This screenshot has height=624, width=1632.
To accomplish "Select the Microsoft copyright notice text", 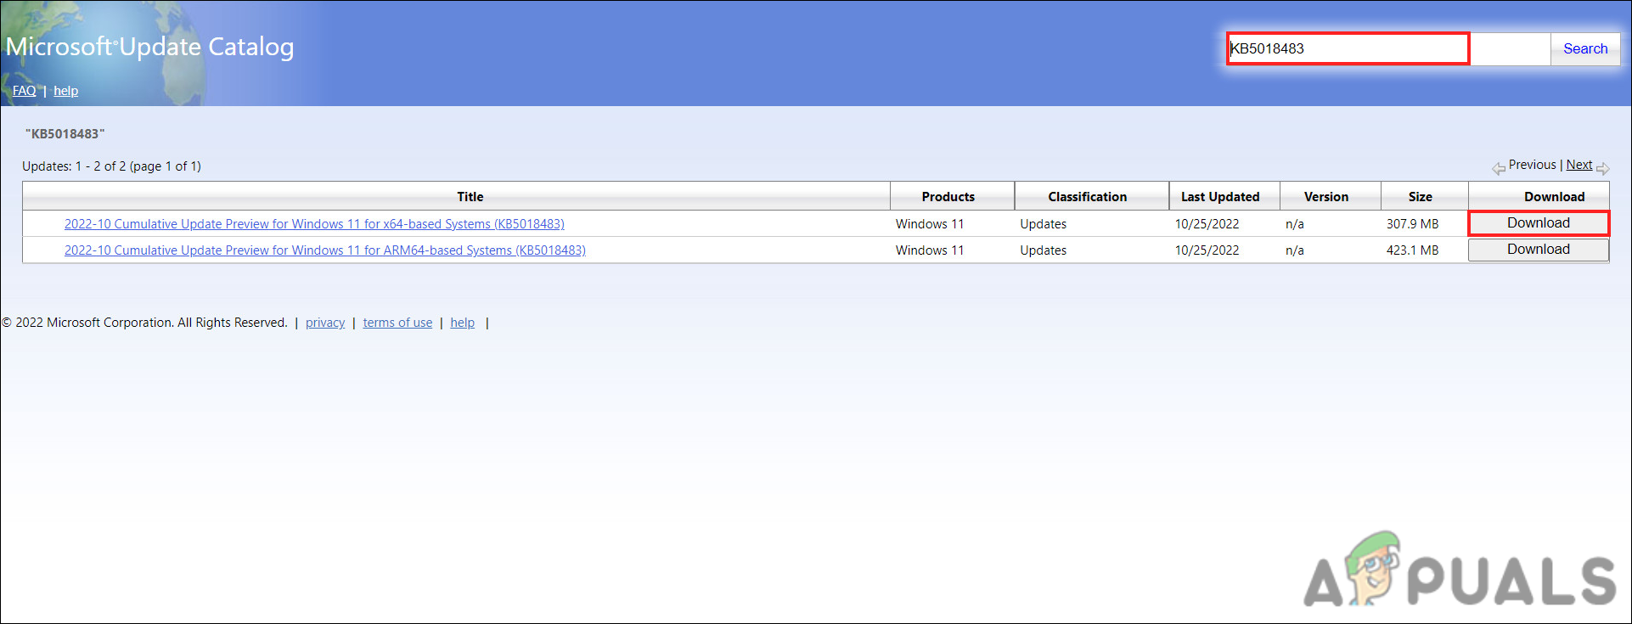I will click(x=145, y=323).
